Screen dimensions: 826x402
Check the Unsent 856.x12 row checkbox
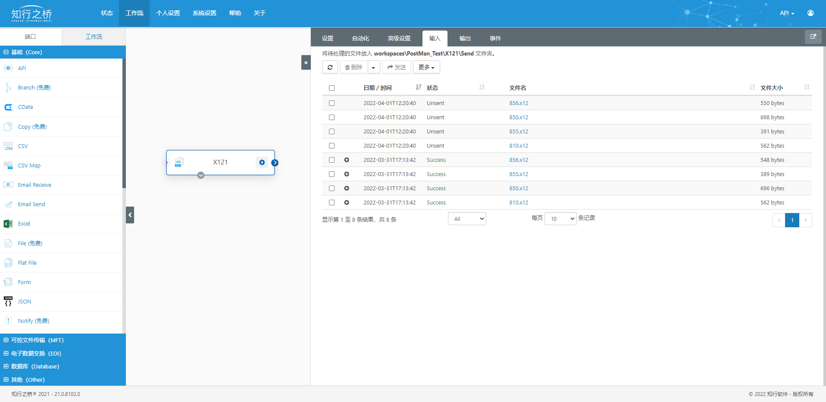(x=332, y=103)
